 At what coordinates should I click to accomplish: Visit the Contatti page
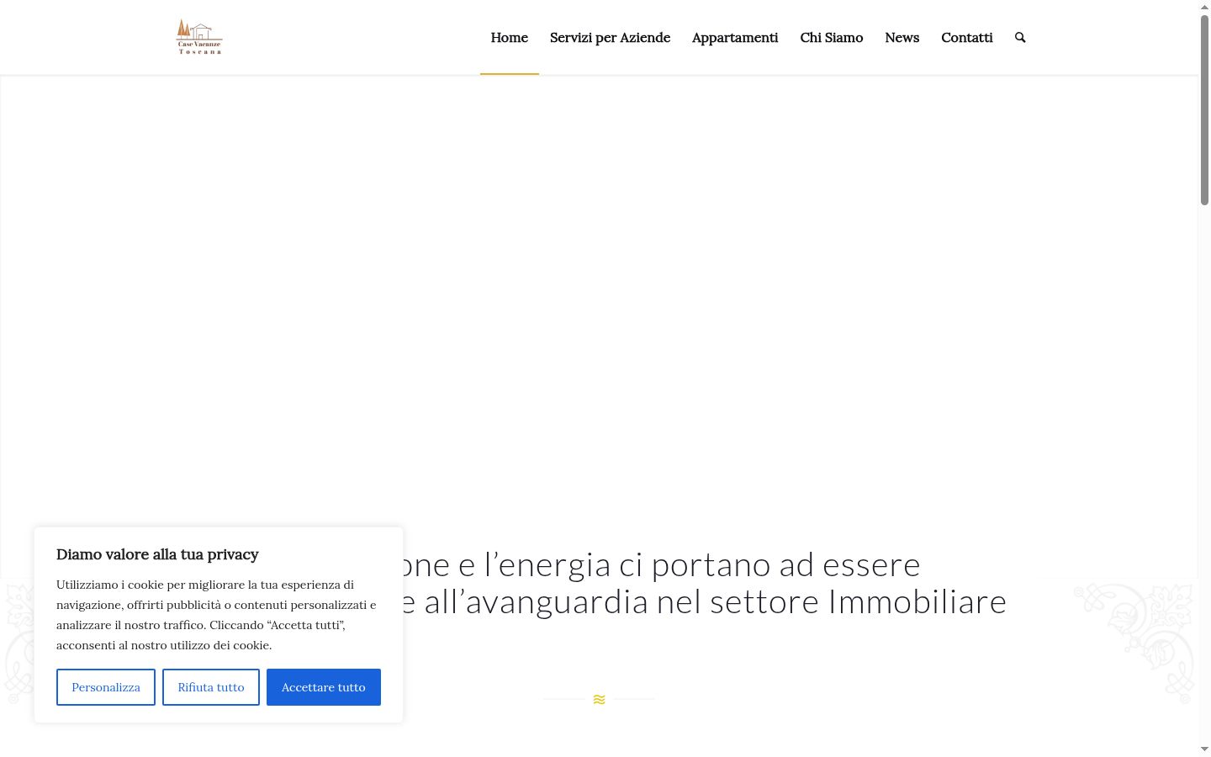coord(967,37)
